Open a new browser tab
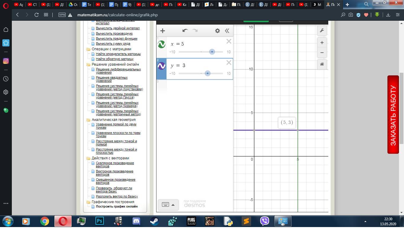Image resolution: width=404 pixels, height=251 pixels. click(x=347, y=4)
